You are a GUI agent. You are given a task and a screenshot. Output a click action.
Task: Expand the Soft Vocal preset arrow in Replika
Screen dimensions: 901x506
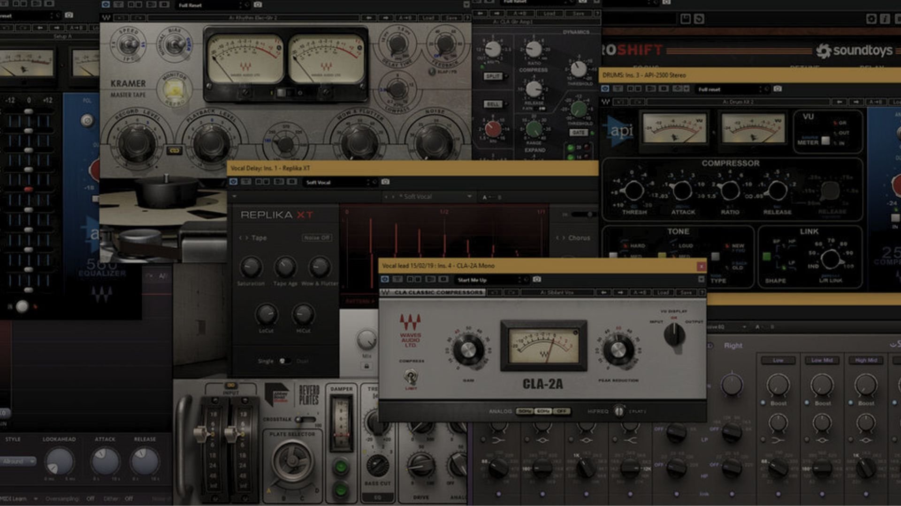469,197
